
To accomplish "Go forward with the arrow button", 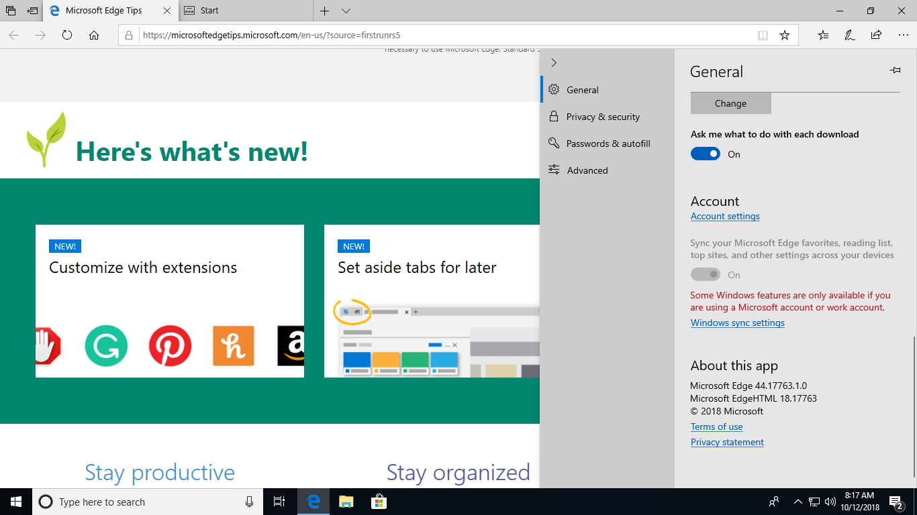I will [40, 35].
